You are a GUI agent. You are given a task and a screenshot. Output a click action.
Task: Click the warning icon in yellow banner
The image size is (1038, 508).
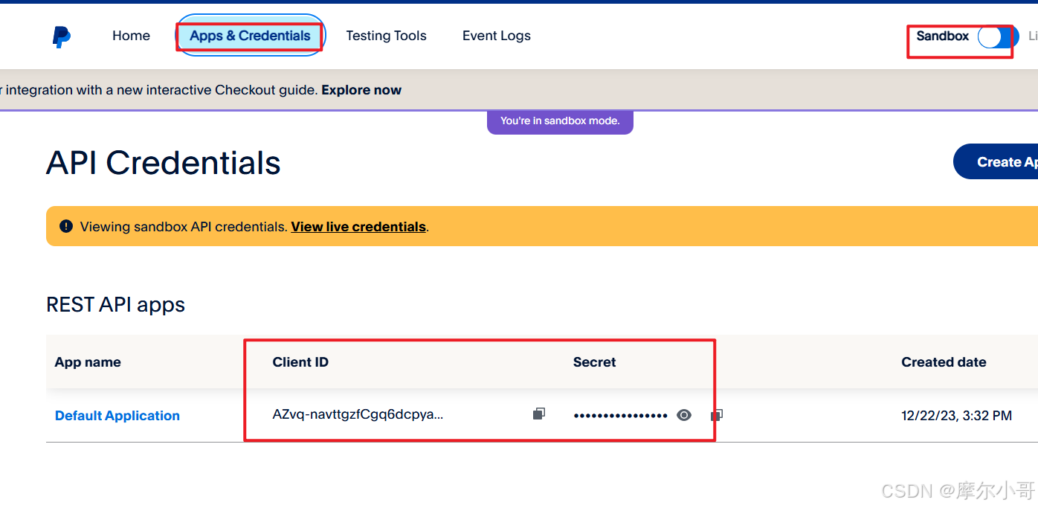coord(66,226)
